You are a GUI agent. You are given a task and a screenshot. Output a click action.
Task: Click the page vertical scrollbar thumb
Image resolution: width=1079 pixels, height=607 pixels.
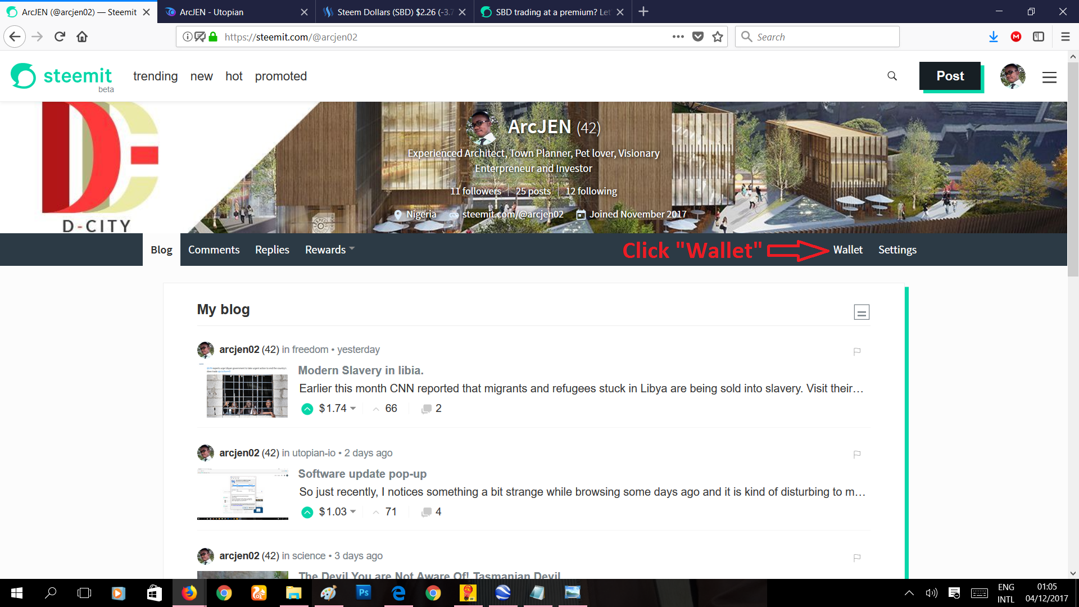pos(1073,169)
